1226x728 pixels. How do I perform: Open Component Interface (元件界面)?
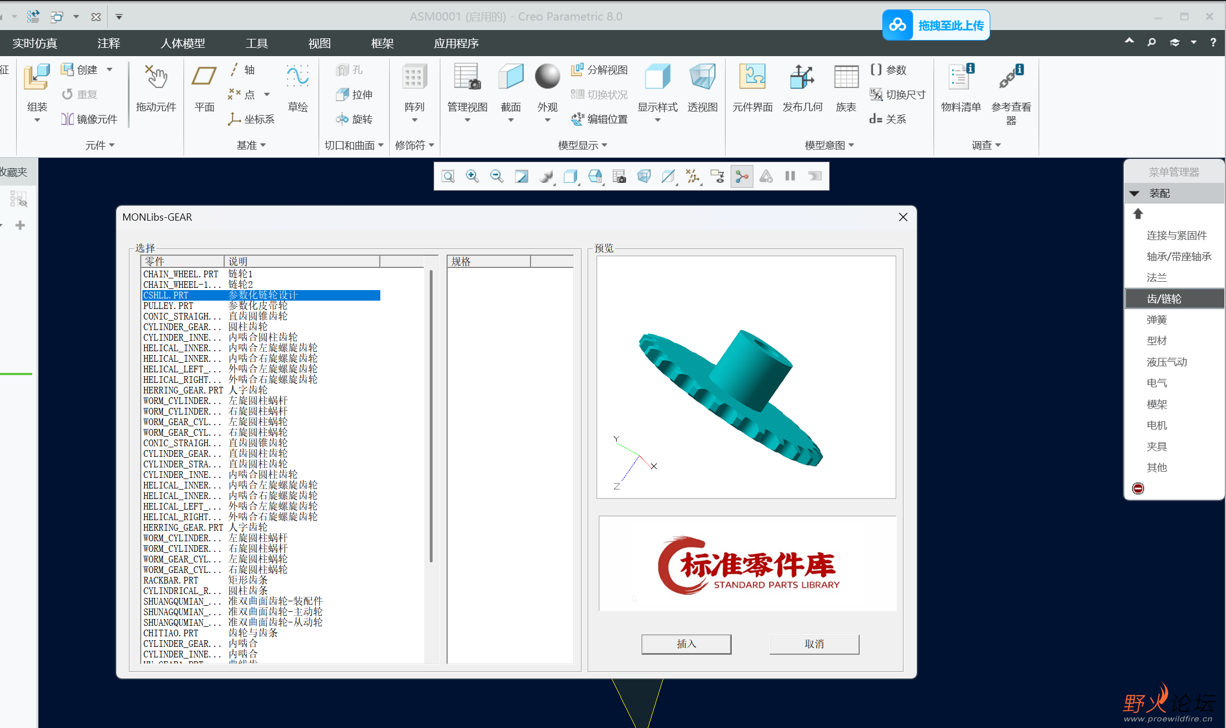(752, 77)
